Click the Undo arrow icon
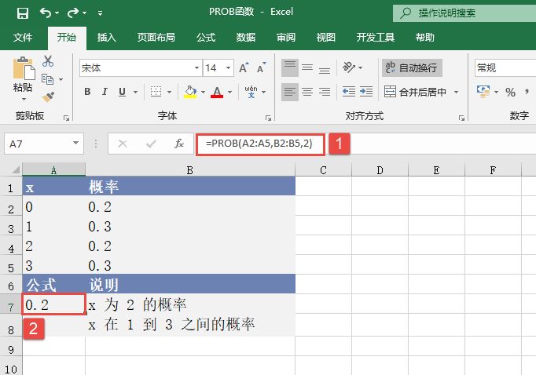This screenshot has height=375, width=536. click(46, 13)
